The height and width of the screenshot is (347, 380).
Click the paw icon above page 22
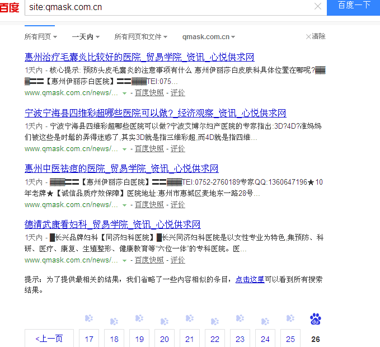(x=215, y=321)
